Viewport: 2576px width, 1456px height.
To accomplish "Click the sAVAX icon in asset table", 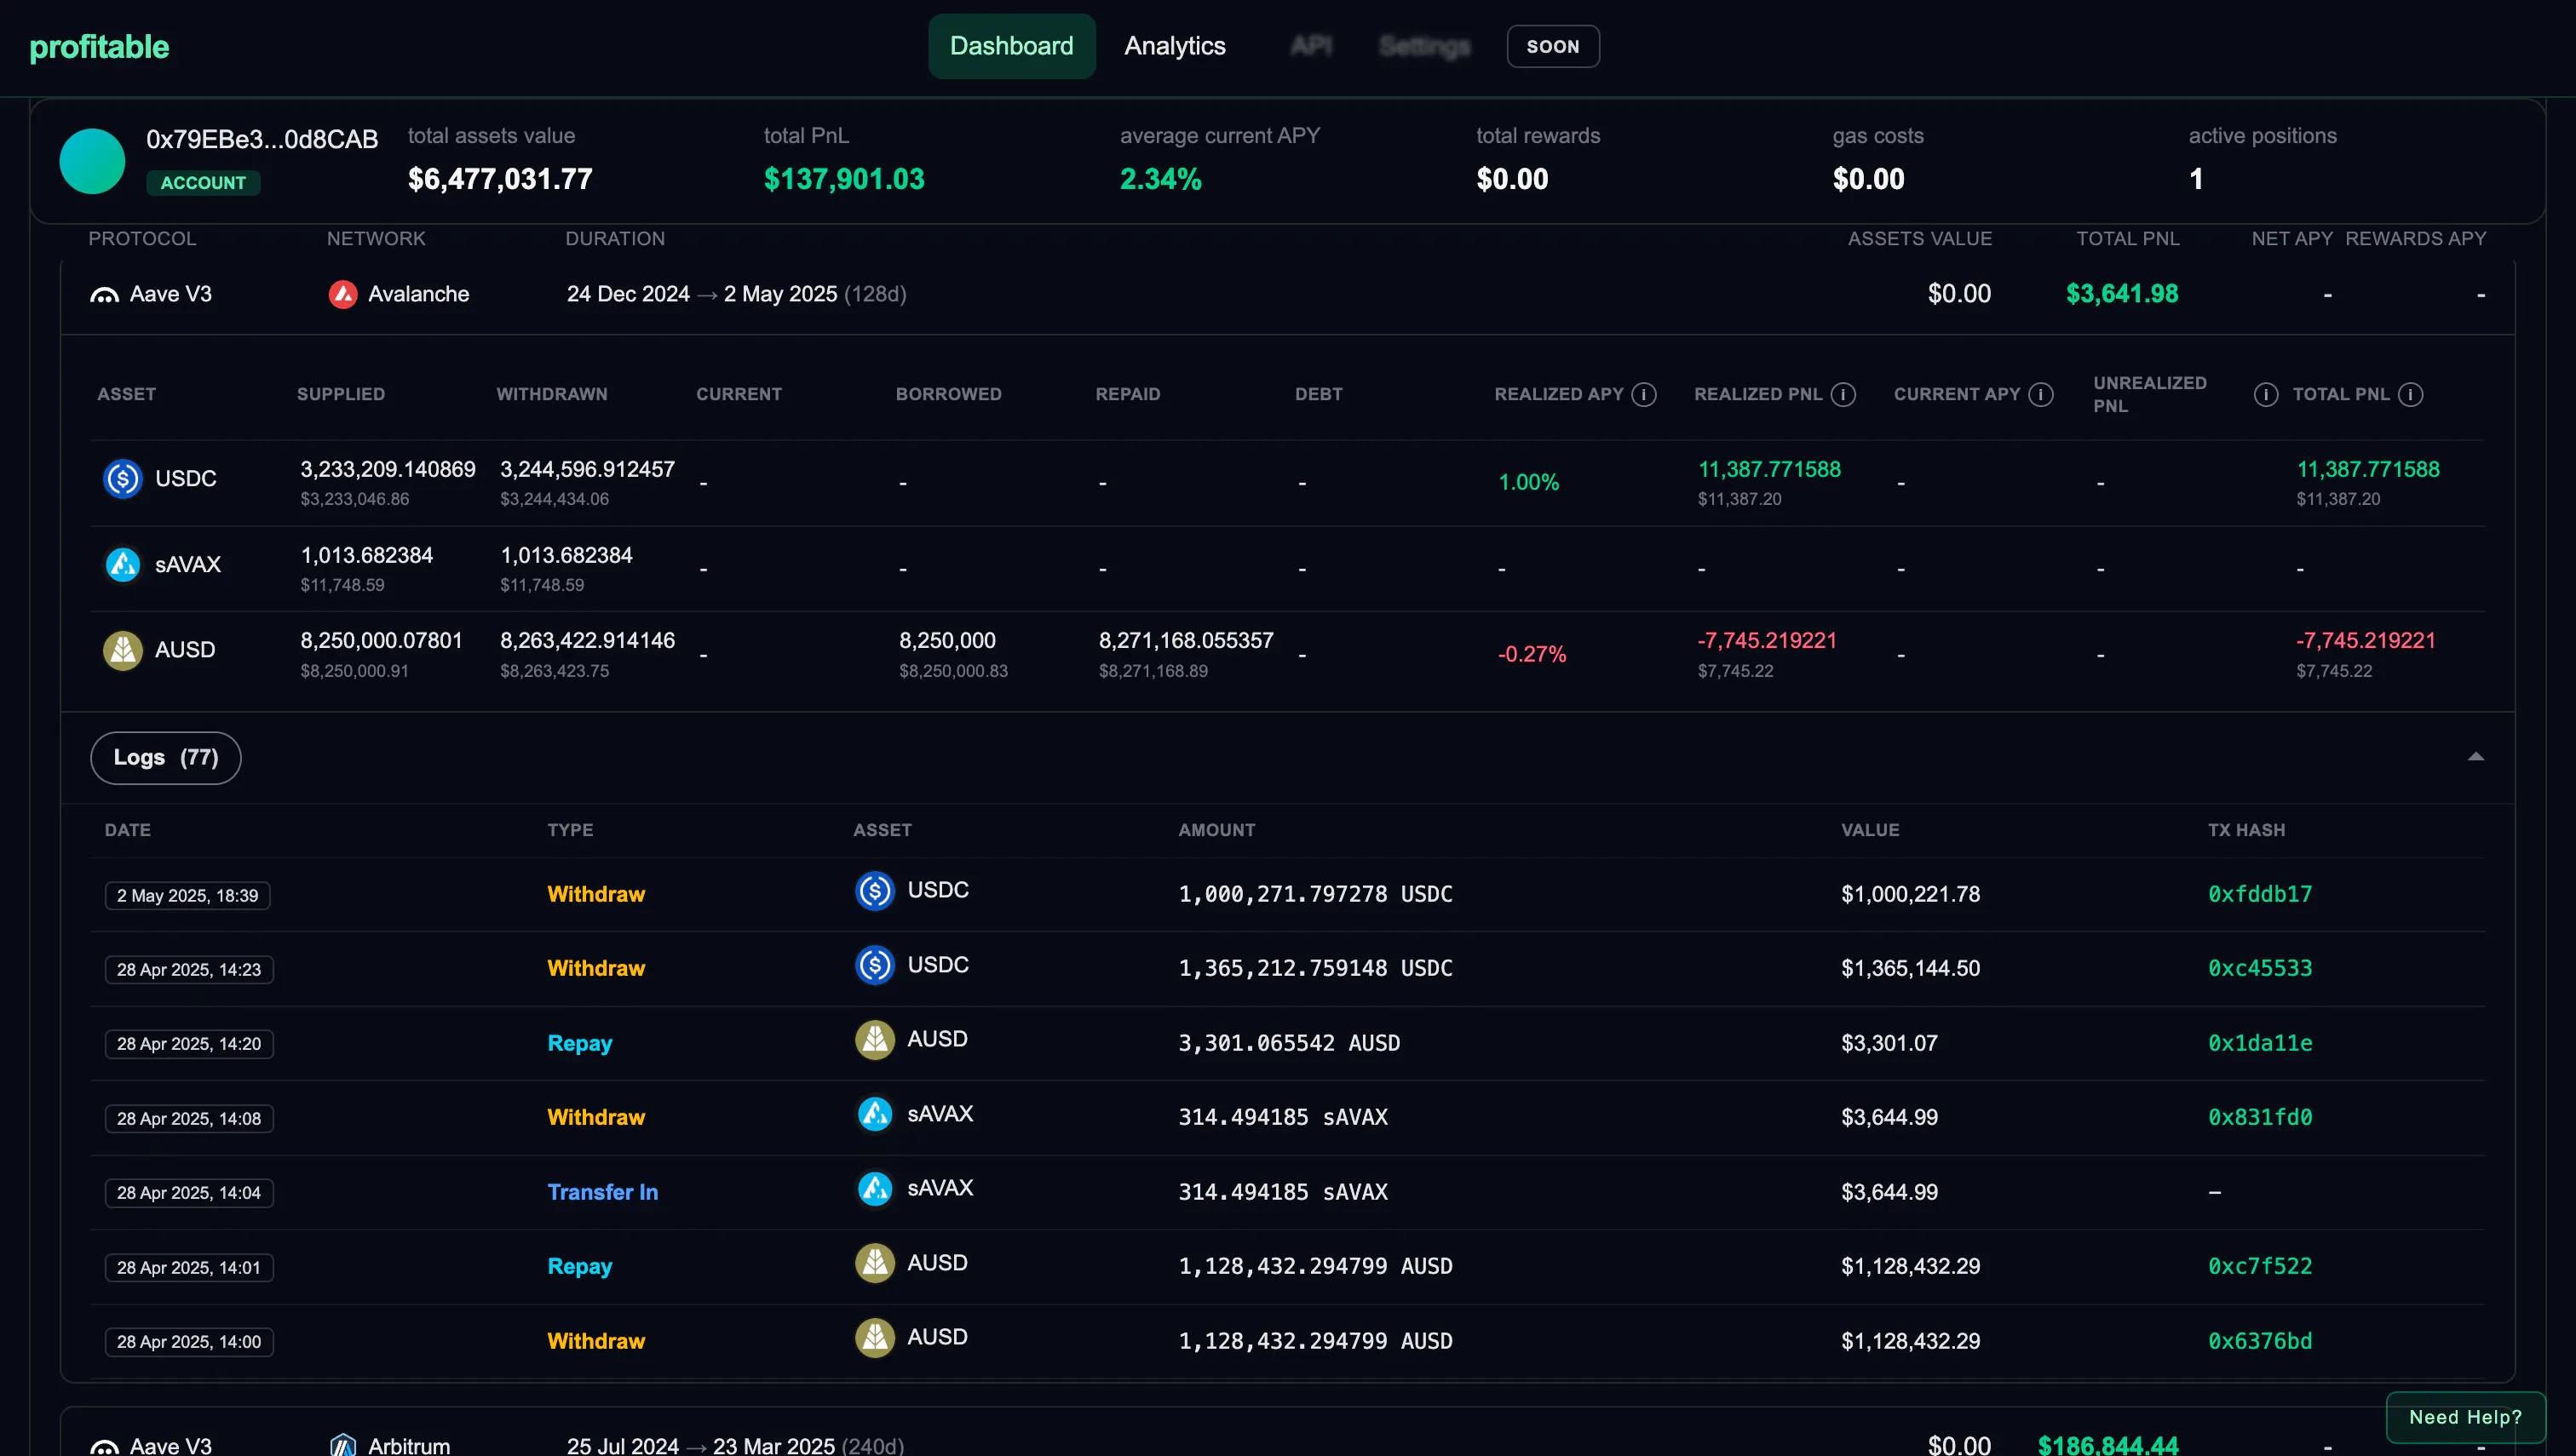I will coord(123,564).
